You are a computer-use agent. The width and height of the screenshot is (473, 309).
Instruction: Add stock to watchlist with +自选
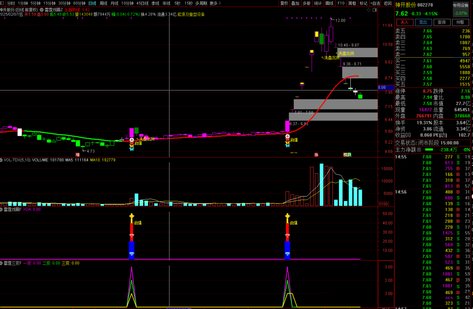point(375,3)
